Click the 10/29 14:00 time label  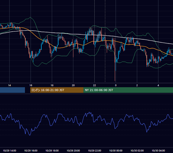point(9,150)
